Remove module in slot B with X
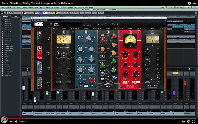Image resolution: width=198 pixels, height=124 pixels. 96,28
